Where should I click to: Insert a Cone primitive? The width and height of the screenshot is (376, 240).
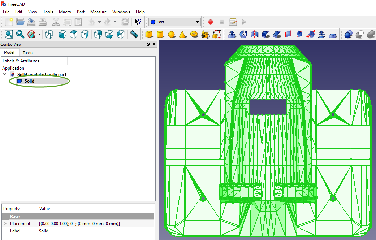(x=182, y=34)
